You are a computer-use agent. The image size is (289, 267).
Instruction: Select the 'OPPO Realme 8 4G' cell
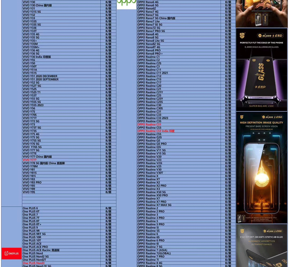click(x=179, y=263)
